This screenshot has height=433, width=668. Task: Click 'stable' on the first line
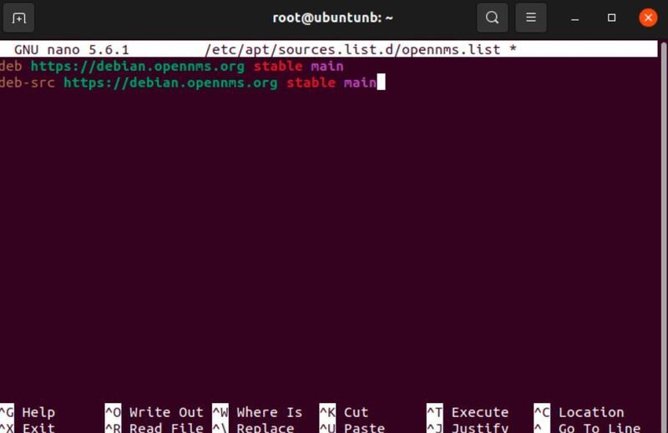(278, 67)
